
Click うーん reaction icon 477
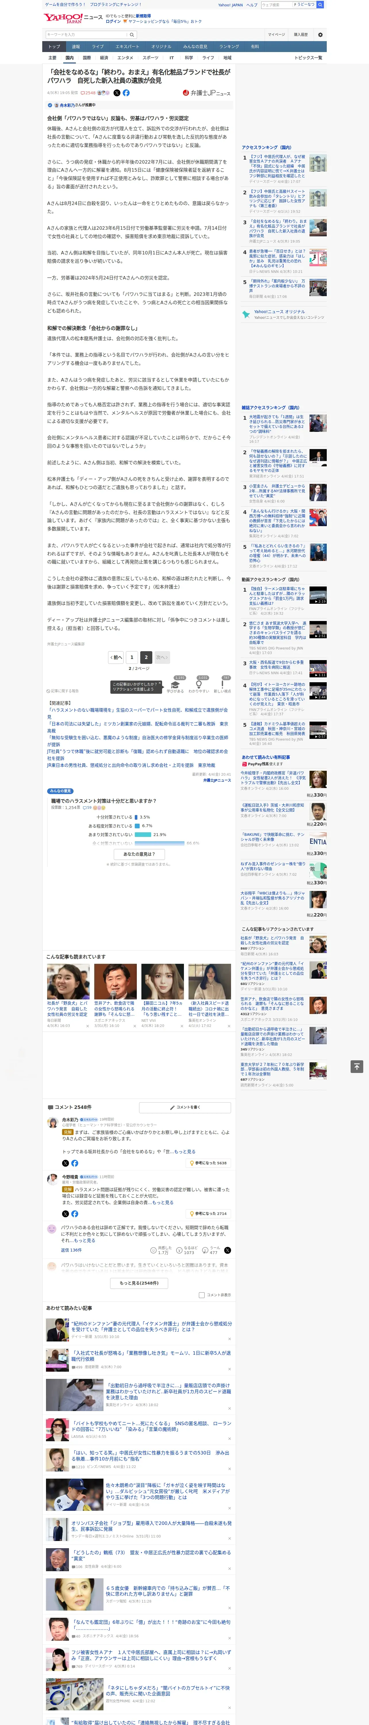[x=211, y=1250]
